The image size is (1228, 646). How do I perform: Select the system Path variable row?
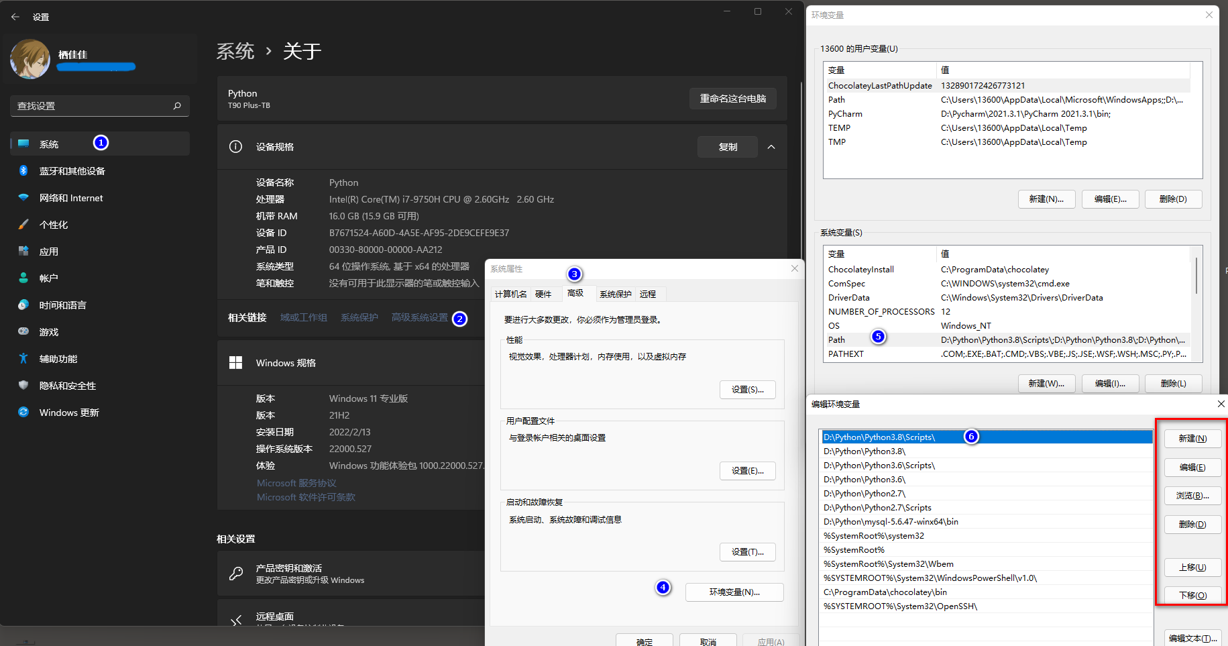tap(1007, 339)
